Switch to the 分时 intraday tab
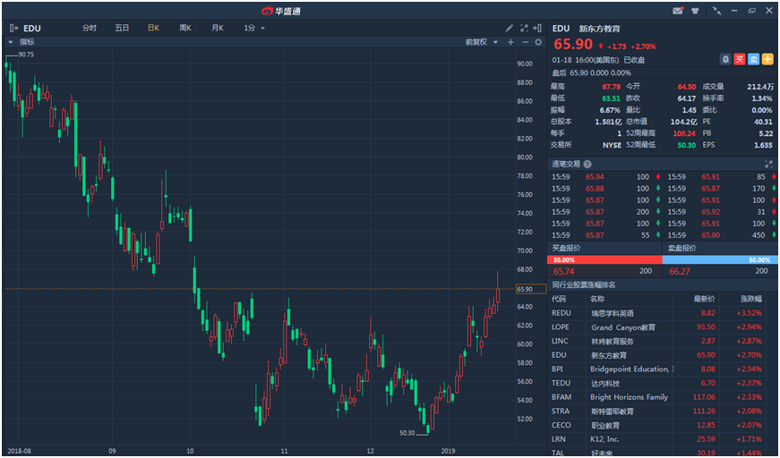 pyautogui.click(x=90, y=28)
